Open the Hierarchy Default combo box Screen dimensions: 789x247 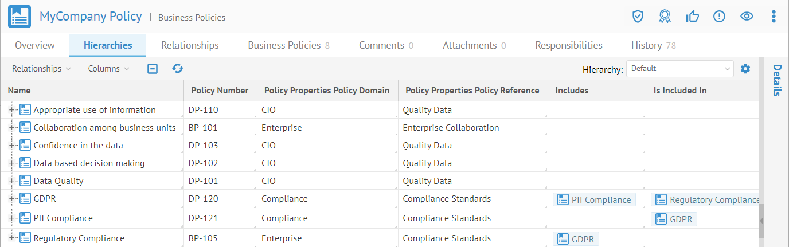tap(679, 69)
